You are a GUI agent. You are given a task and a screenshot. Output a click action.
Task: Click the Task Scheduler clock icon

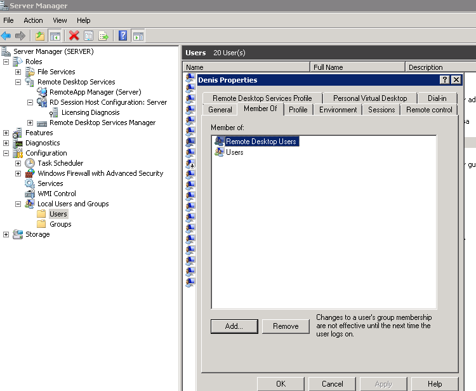click(30, 163)
